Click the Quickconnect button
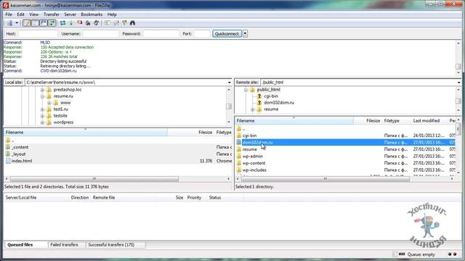Viewport: 465px width, 261px height. 227,34
